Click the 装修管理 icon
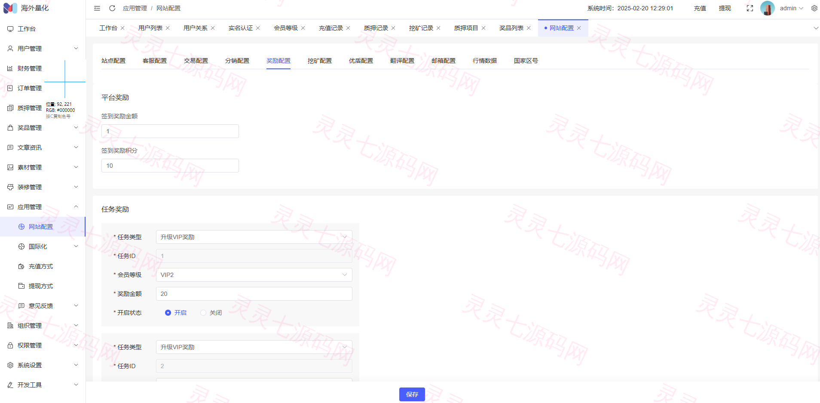Viewport: 820px width, 403px height. pyautogui.click(x=10, y=187)
